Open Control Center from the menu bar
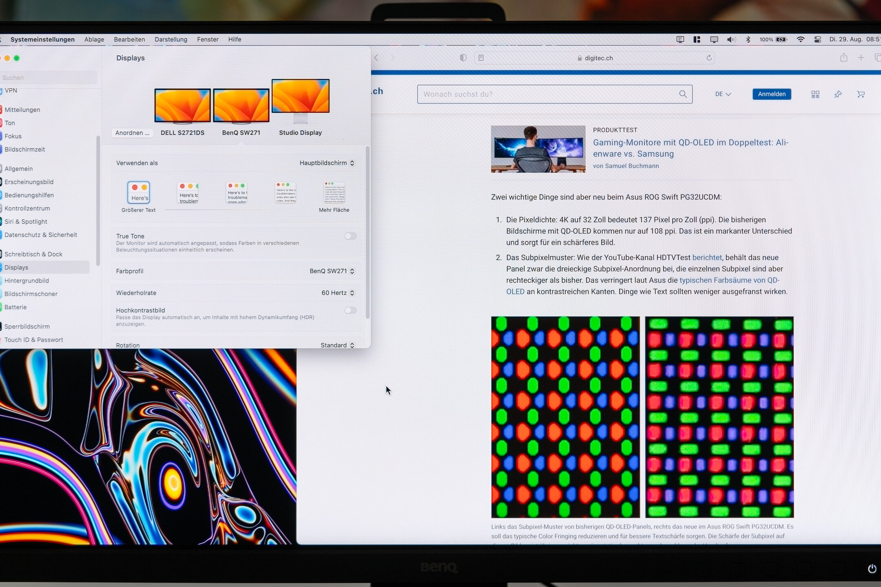This screenshot has width=881, height=587. [x=817, y=40]
